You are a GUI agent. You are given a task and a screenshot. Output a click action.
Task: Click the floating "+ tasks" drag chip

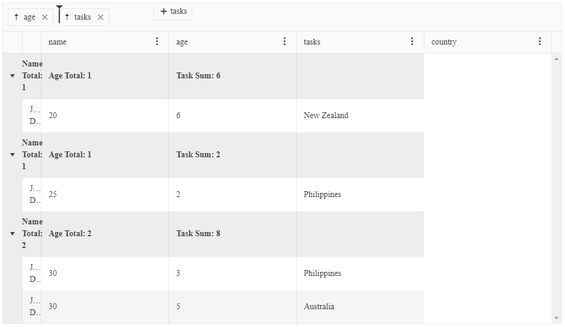click(173, 11)
